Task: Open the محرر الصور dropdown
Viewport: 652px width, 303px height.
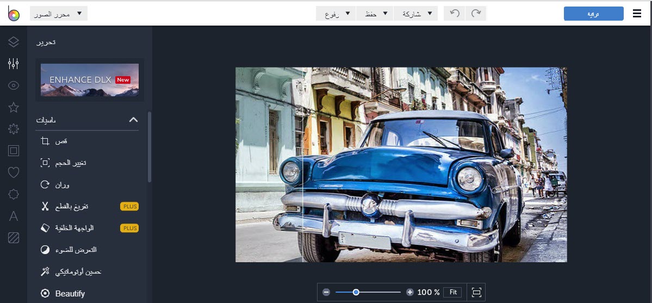Action: coord(59,14)
